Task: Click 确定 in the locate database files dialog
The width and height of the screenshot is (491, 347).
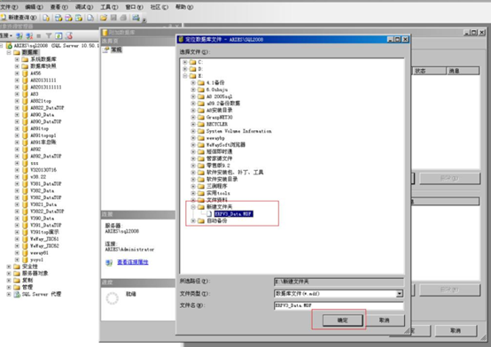Action: [343, 320]
